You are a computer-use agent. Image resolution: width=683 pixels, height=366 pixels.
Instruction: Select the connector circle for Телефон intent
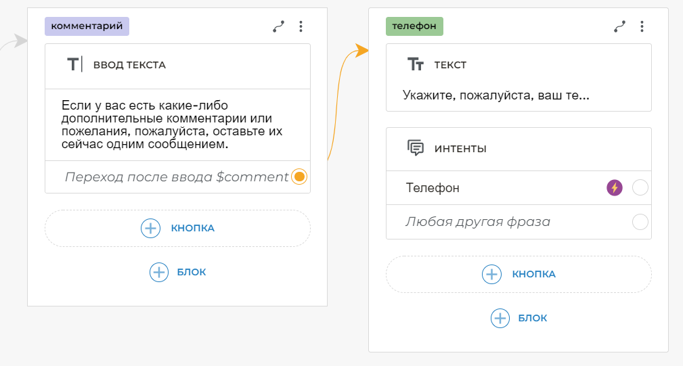coord(640,188)
